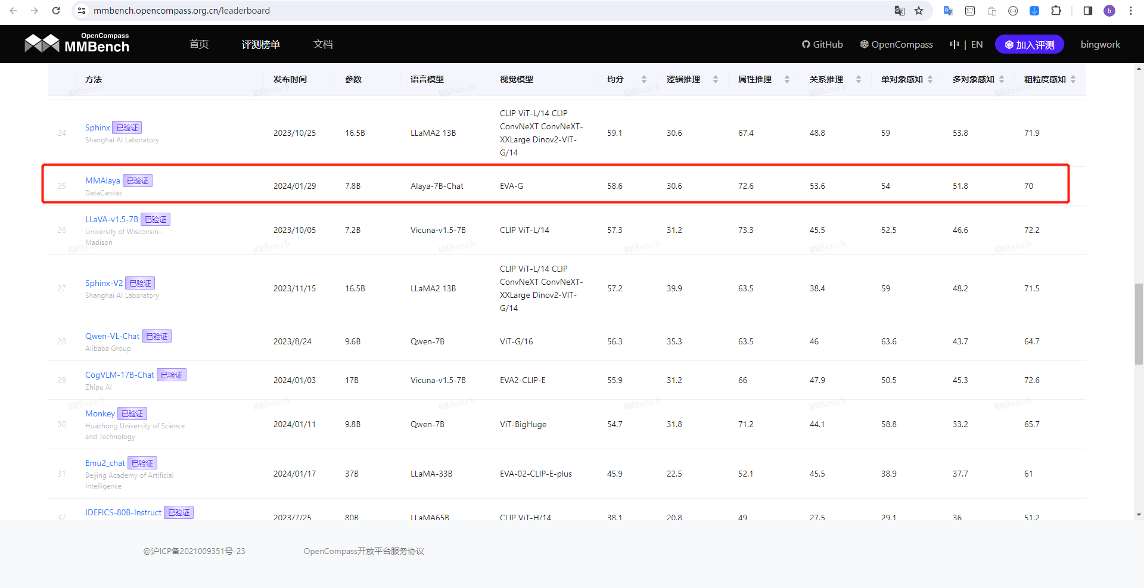This screenshot has width=1144, height=588.
Task: Open the GitHub link in header
Action: coord(822,45)
